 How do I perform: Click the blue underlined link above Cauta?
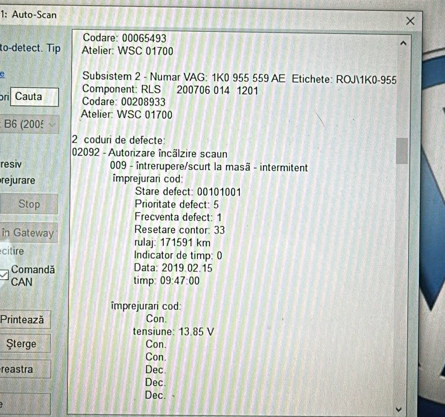click(2, 74)
